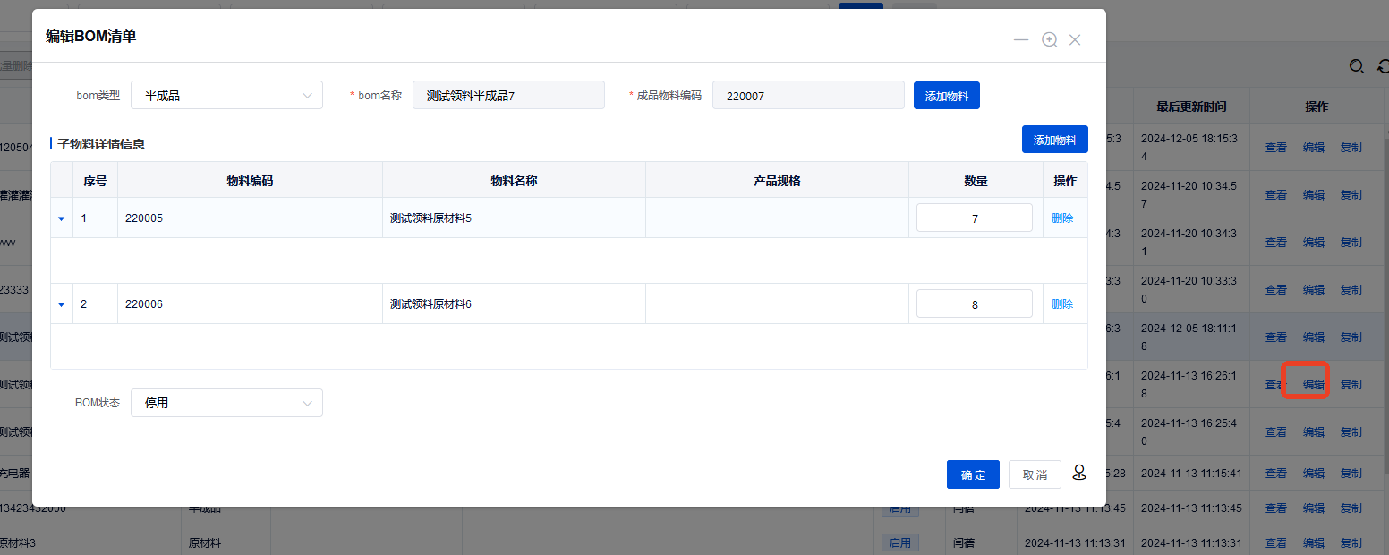Click the refresh icon beside the search icon
The width and height of the screenshot is (1389, 555).
(x=1384, y=66)
